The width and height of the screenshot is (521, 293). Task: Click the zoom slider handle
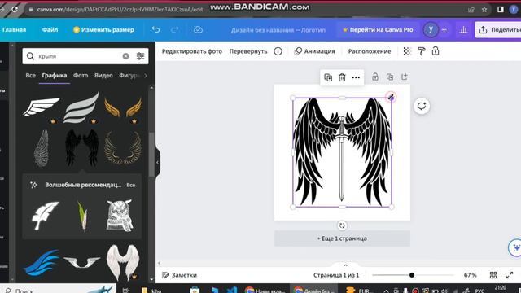pos(412,275)
